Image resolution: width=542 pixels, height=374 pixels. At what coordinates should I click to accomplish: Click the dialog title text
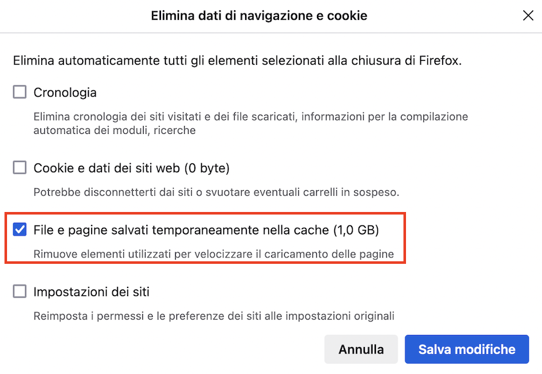pyautogui.click(x=258, y=15)
